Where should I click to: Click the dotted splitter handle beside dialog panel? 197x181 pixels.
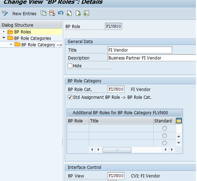click(63, 142)
